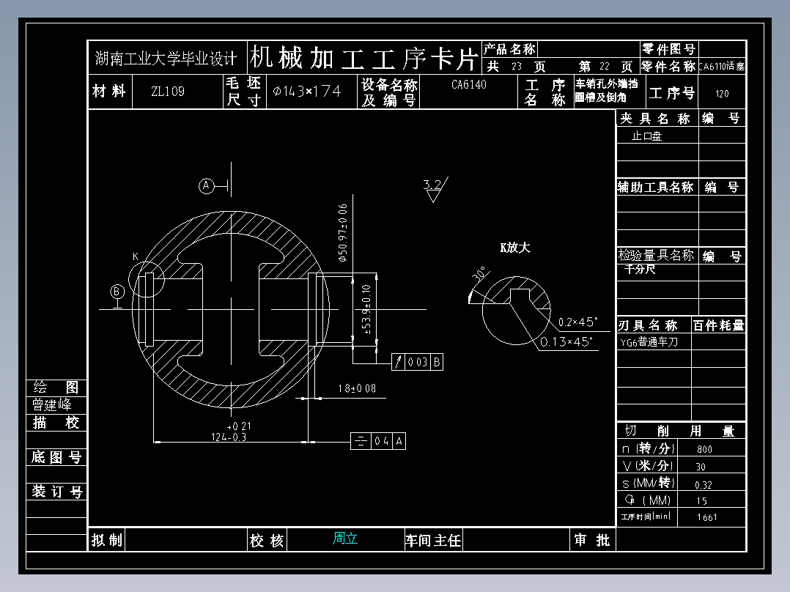Open the 机械加工工序卡片 title block
Image resolution: width=790 pixels, height=592 pixels.
click(x=365, y=59)
